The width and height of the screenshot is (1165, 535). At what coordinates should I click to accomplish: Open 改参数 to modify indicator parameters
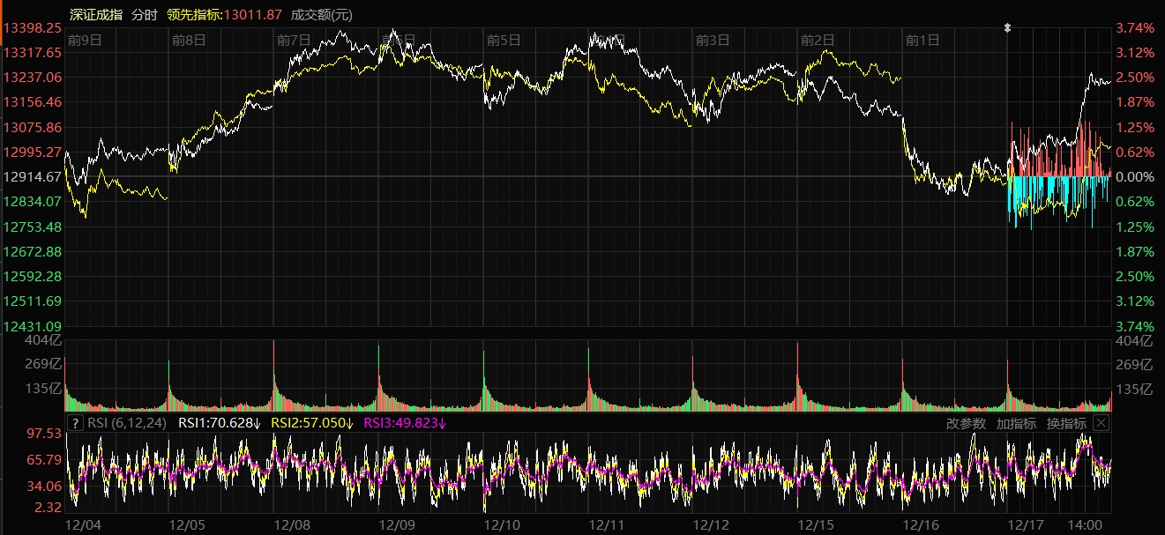(966, 423)
